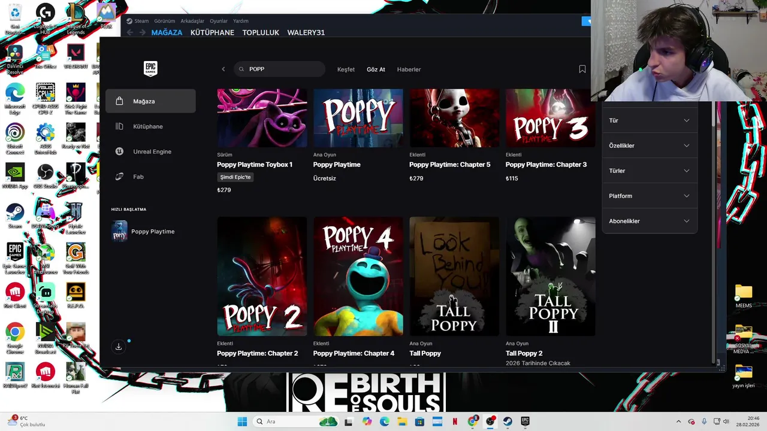Show hidden tray icons chevron
Image resolution: width=767 pixels, height=431 pixels.
coord(678,421)
